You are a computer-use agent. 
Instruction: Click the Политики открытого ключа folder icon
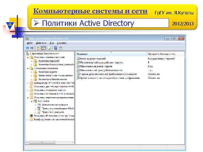coord(31,90)
